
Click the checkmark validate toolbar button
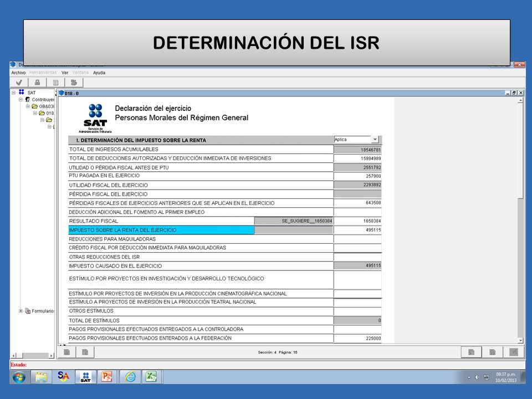tap(19, 83)
